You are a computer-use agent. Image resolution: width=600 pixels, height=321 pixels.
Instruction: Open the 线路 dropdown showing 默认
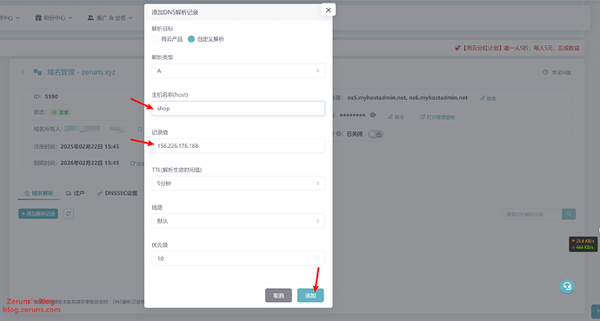point(238,221)
